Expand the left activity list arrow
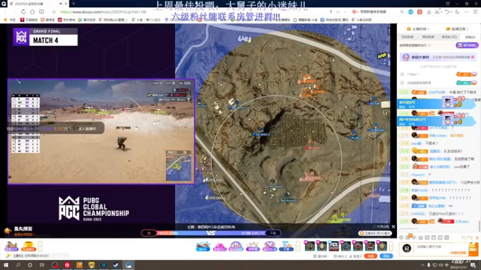 coord(40,246)
